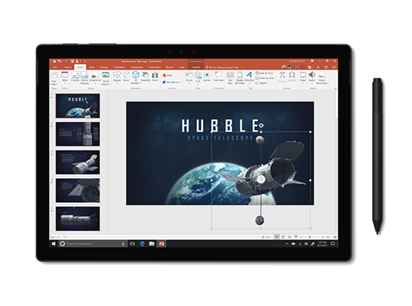
Task: Click the Equation pi icon
Action: [x=282, y=75]
